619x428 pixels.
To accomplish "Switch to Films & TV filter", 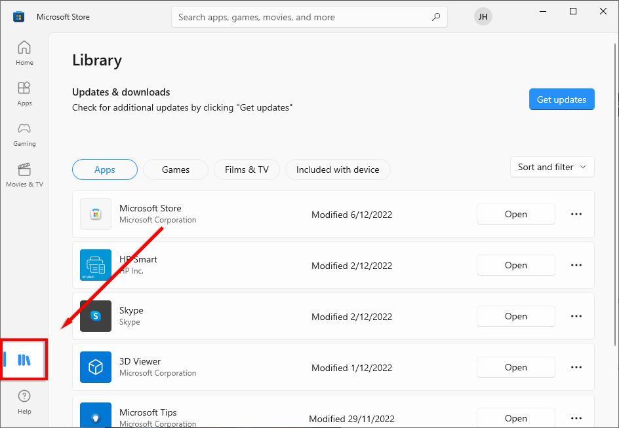I will click(x=247, y=169).
